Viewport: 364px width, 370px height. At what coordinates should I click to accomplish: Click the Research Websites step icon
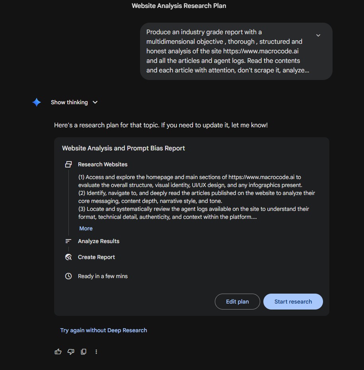tap(68, 164)
